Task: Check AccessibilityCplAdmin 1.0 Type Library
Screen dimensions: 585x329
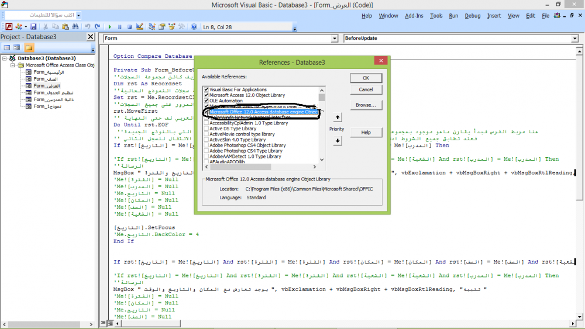Action: coord(207,123)
